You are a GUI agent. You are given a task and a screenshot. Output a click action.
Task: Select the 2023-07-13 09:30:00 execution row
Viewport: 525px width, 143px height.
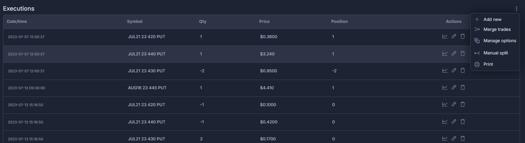pos(261,88)
